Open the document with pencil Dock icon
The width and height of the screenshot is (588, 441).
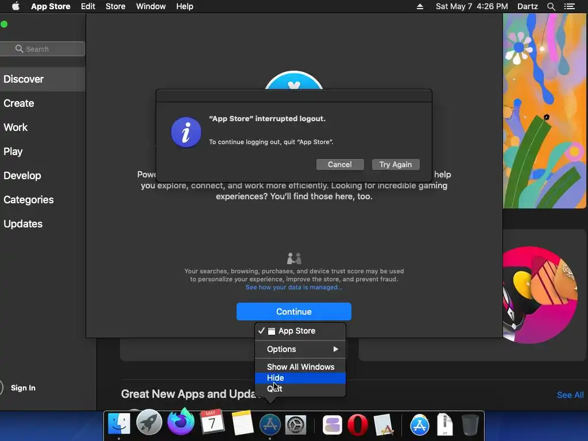click(383, 424)
